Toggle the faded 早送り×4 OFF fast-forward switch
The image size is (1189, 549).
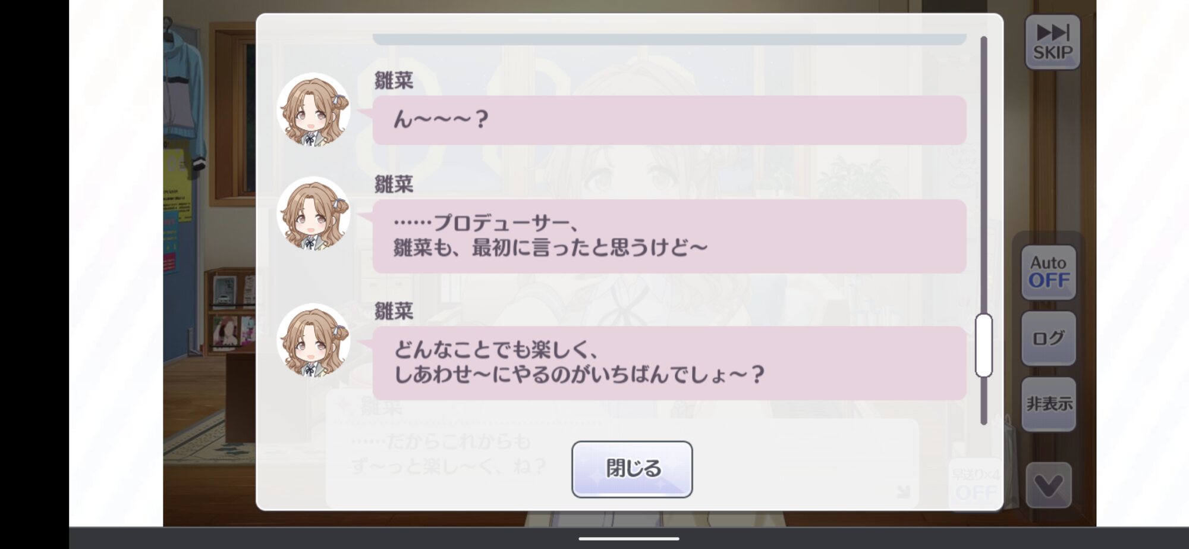pos(975,485)
